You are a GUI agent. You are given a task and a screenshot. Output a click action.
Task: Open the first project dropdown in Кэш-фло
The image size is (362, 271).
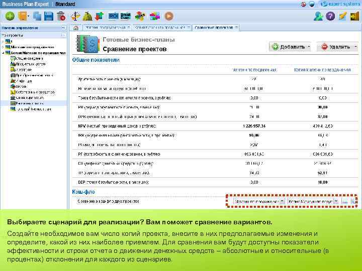[x=259, y=202]
